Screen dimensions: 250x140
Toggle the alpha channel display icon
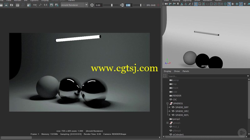(40, 5)
